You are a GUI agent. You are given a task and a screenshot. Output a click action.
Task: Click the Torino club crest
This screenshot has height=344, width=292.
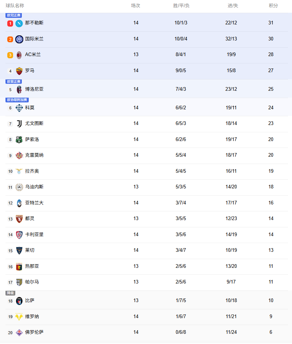tap(19, 219)
